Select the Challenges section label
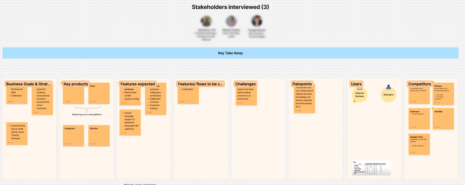The width and height of the screenshot is (465, 185). [x=245, y=84]
